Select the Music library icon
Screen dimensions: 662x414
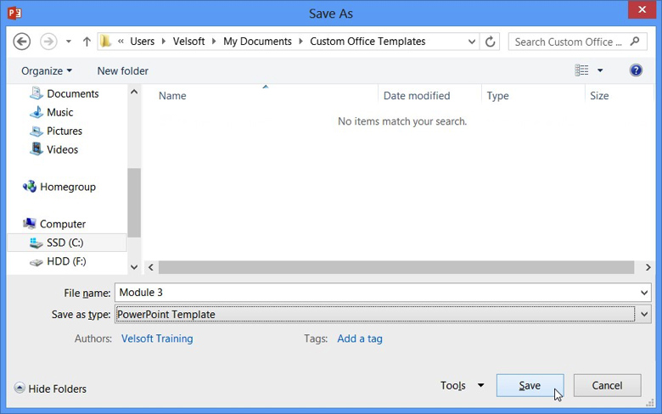coord(36,112)
